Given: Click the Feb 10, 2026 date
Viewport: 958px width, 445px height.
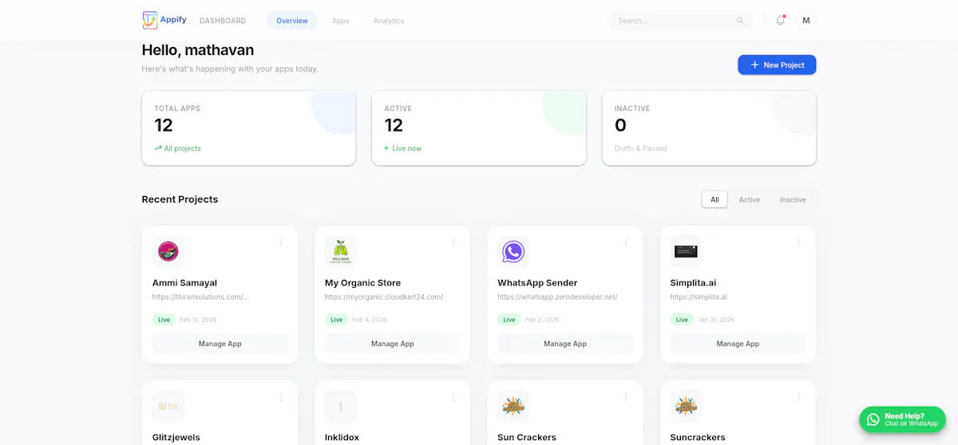Looking at the screenshot, I should click(x=198, y=320).
